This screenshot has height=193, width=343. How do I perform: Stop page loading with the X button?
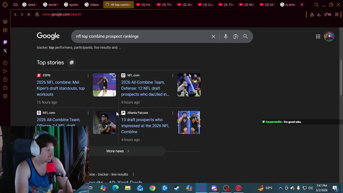point(29,14)
